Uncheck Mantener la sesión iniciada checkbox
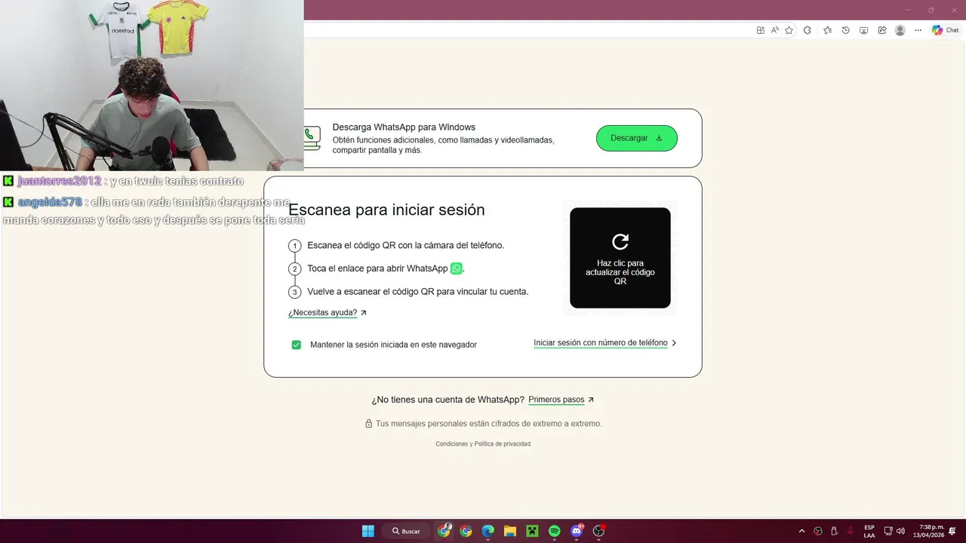This screenshot has width=966, height=543. [x=297, y=345]
